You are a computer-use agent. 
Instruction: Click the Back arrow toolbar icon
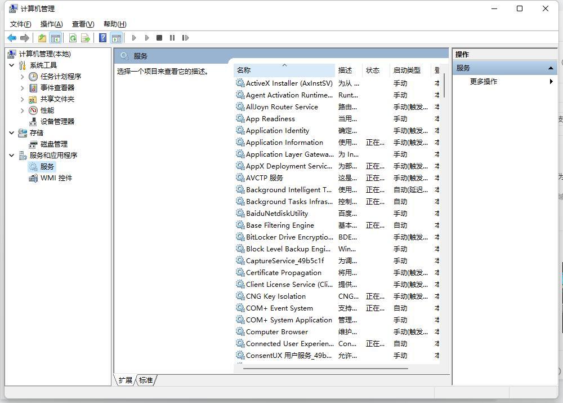[12, 38]
